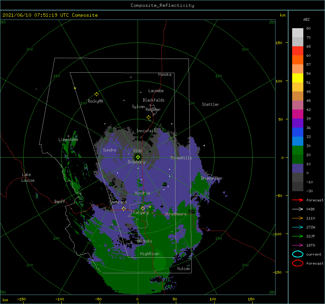Screen dimensions: 325x304
Task: Click the Banff label
Action: click(60, 201)
